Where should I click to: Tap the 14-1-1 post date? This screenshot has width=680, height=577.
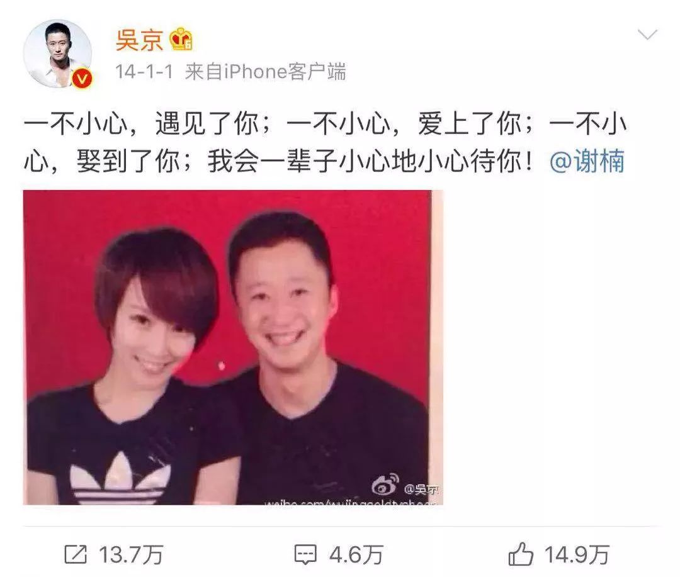(144, 72)
